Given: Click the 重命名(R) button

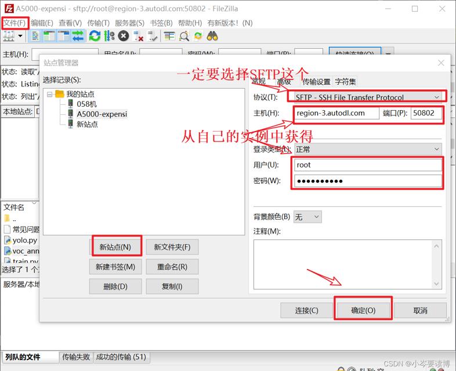Looking at the screenshot, I should click(x=172, y=267).
